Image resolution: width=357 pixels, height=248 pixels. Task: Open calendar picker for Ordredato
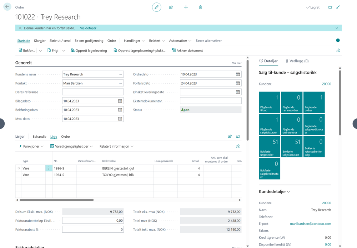click(238, 74)
